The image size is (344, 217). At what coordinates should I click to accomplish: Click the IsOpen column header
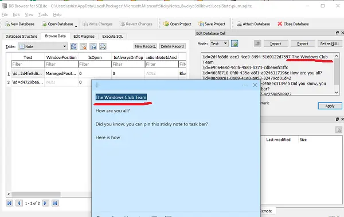click(95, 57)
